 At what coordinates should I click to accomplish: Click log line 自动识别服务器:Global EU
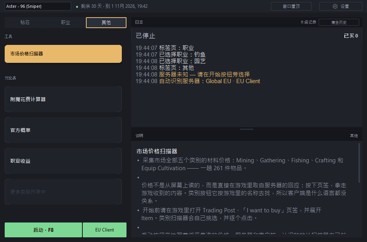click(198, 81)
